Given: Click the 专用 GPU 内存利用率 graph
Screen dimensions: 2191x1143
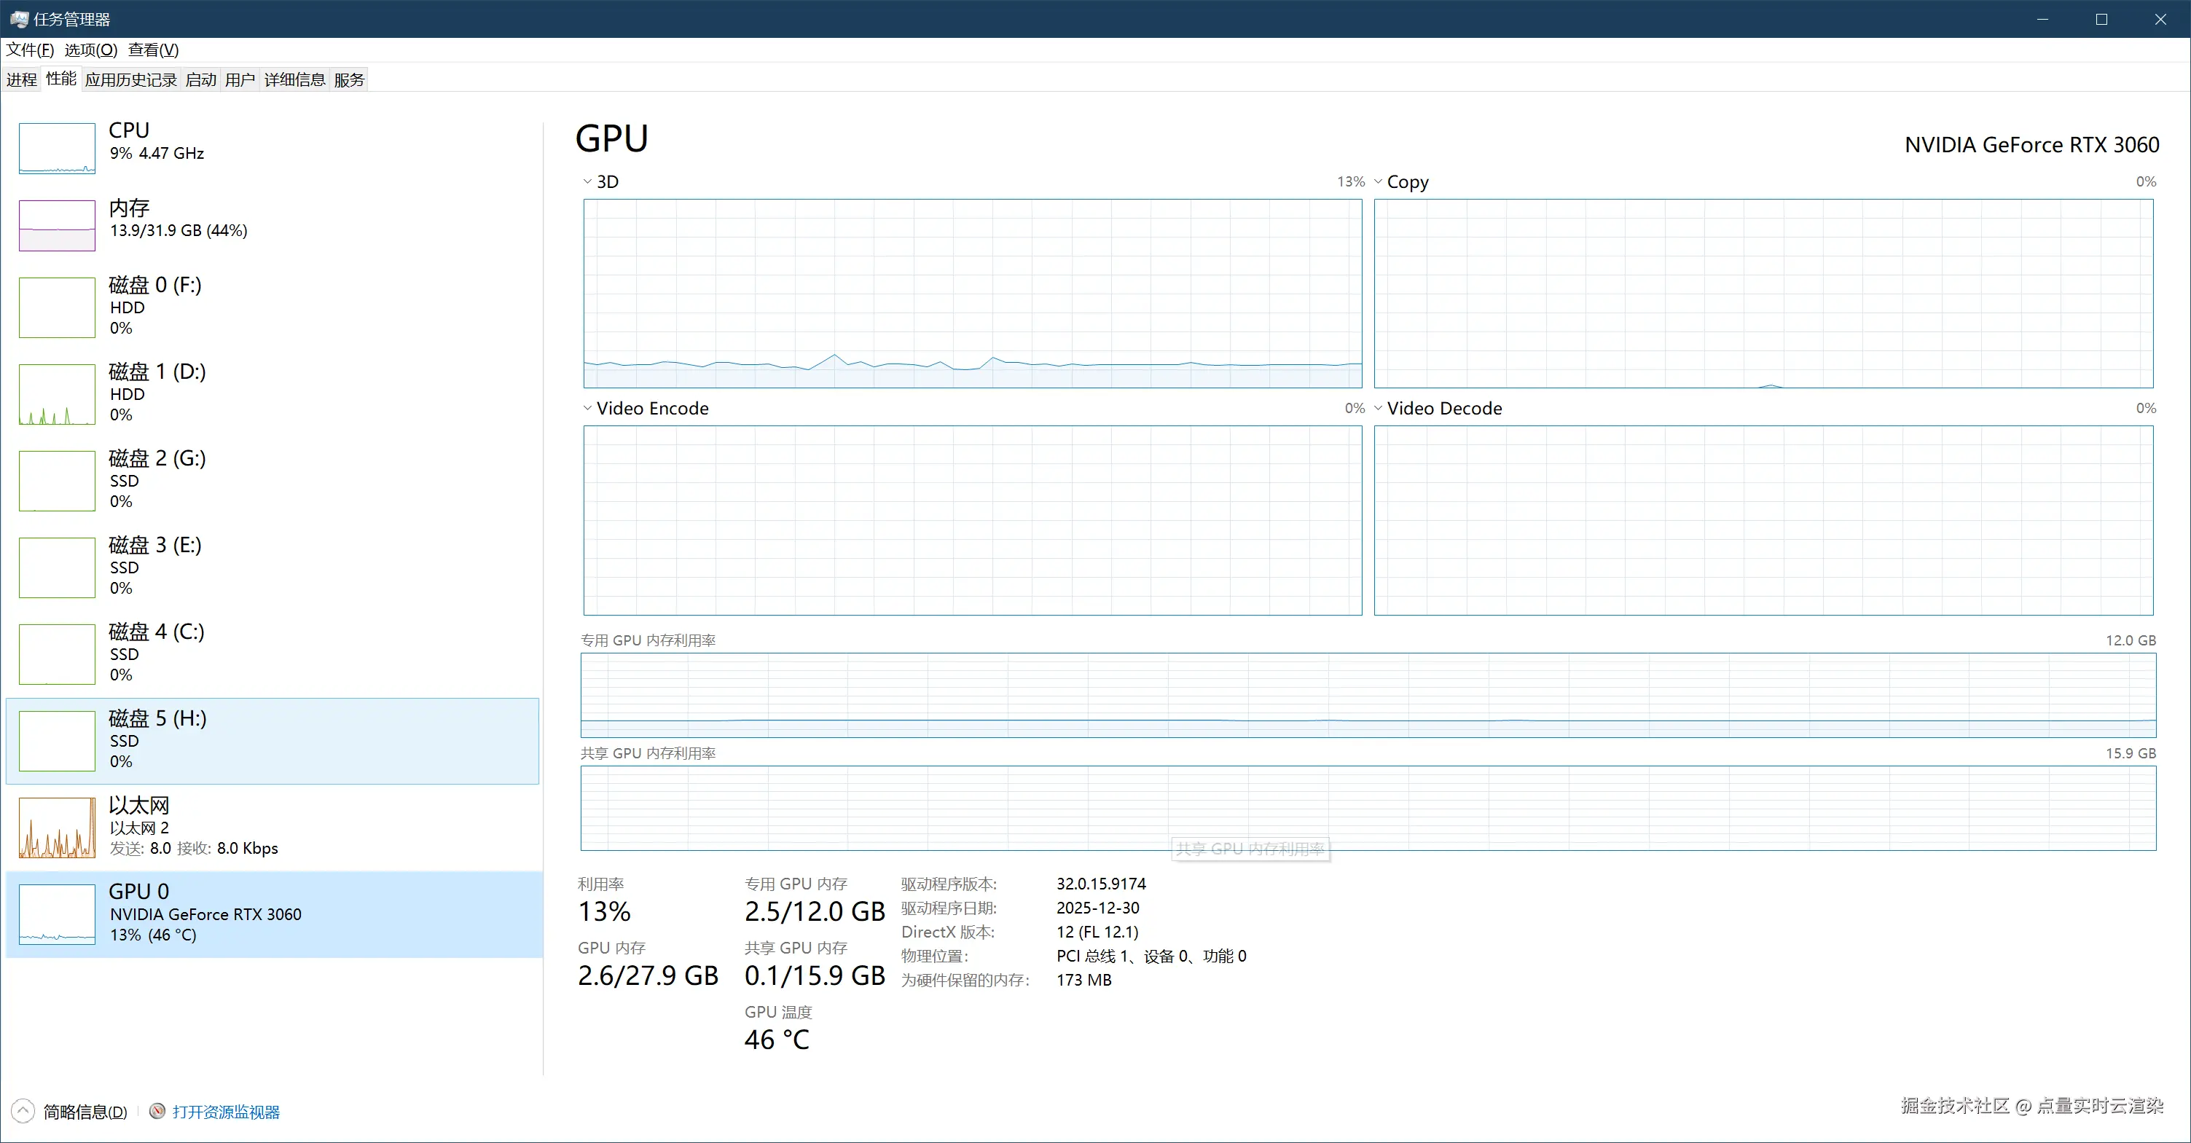Looking at the screenshot, I should (x=1368, y=695).
